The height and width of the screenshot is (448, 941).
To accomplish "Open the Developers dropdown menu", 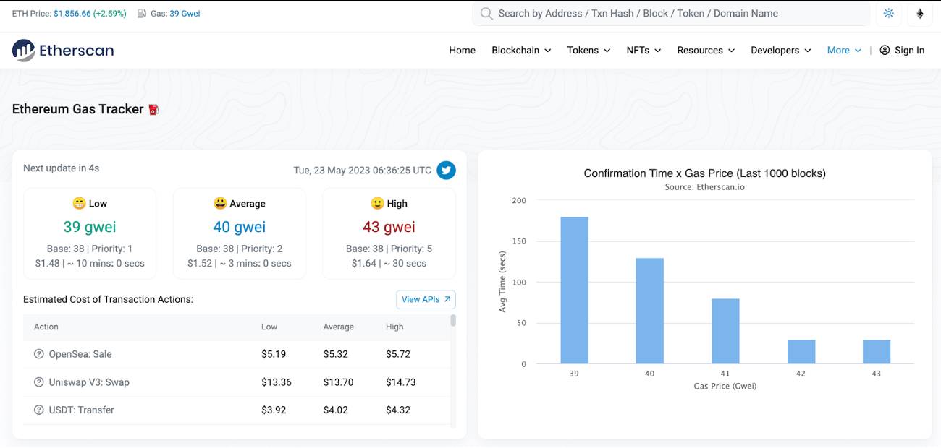I will (x=781, y=51).
